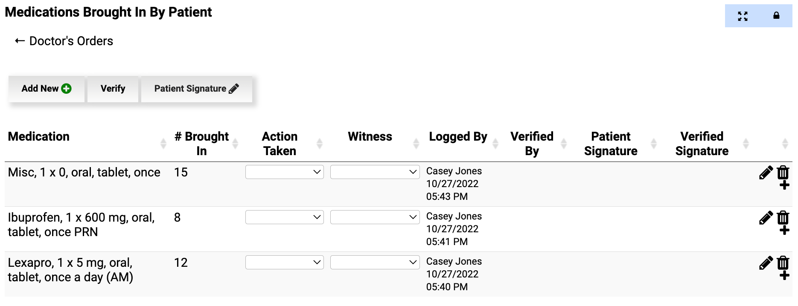Screen dimensions: 798x306
Task: Edit the Ibuprofen medication row
Action: coord(766,218)
